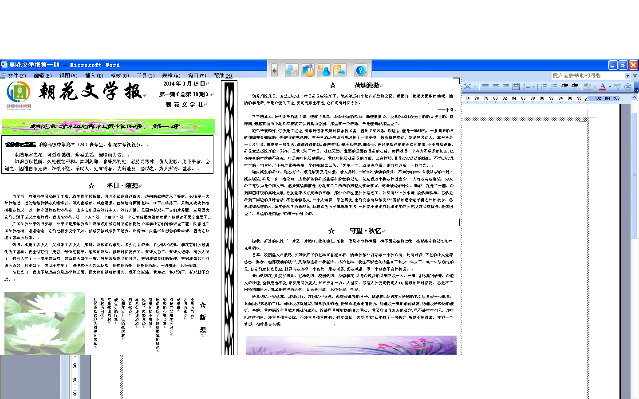Toggle align right formatting
The image size is (639, 399).
506,87
